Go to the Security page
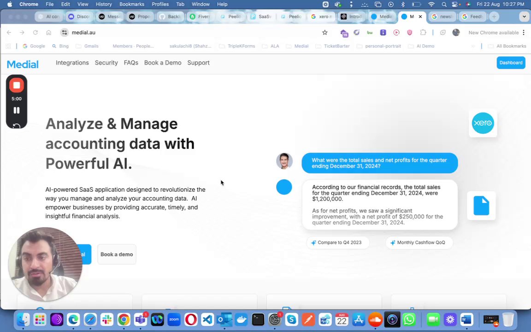 [x=106, y=63]
